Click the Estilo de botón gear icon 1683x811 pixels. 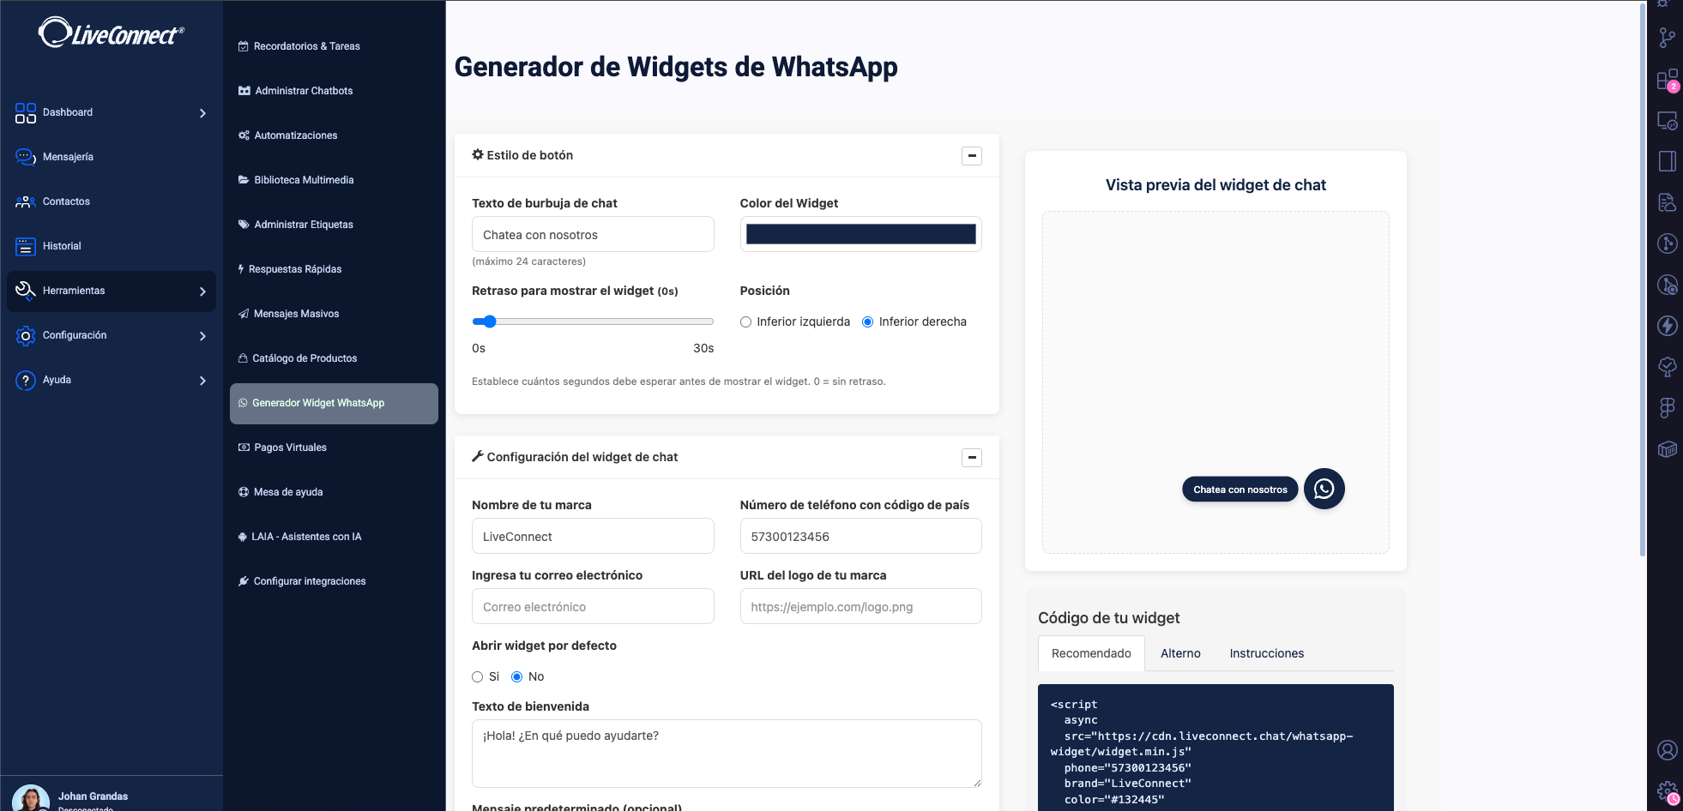(478, 155)
